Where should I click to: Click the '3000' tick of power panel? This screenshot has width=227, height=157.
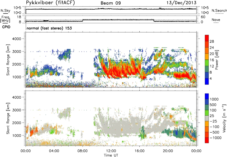[17, 52]
